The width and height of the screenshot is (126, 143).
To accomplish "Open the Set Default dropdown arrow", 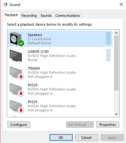I will point(92,125).
